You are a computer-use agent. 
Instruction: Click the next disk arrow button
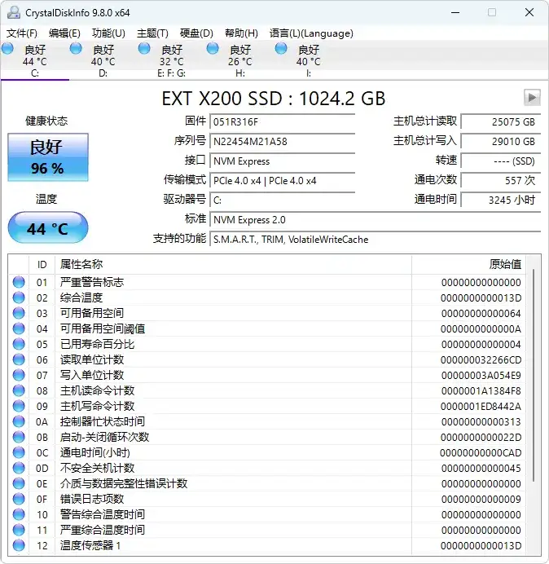click(532, 98)
